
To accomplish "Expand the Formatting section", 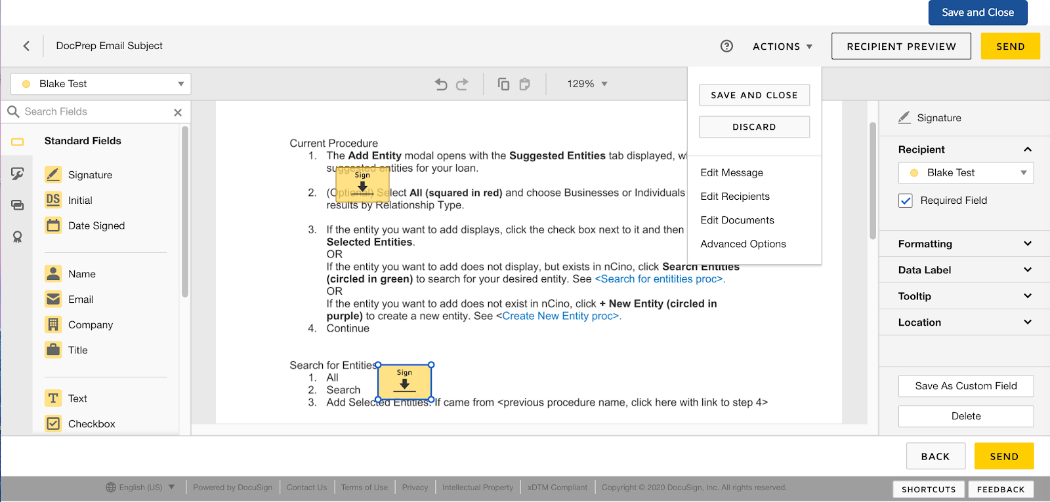I will [1028, 244].
